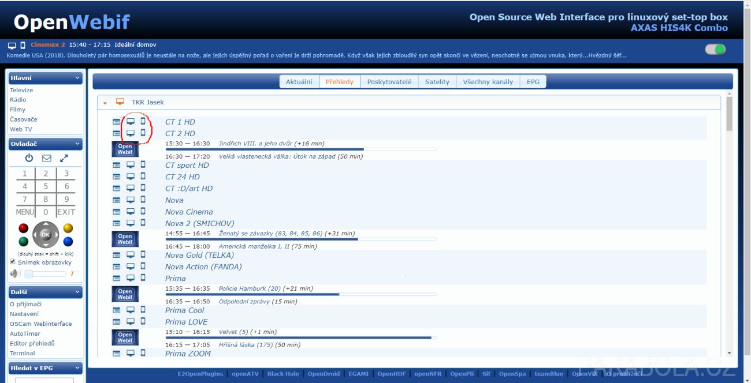Open EPG list icon for CT sport HD

117,166
